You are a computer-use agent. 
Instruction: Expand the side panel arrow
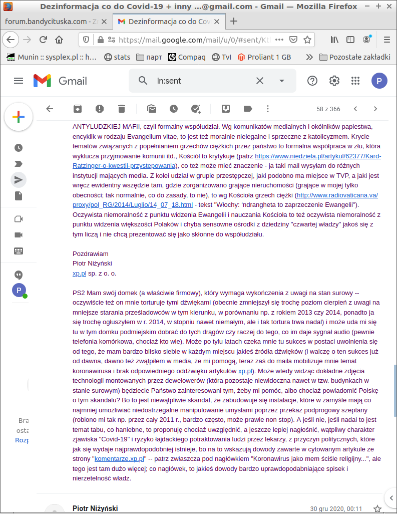(391, 498)
